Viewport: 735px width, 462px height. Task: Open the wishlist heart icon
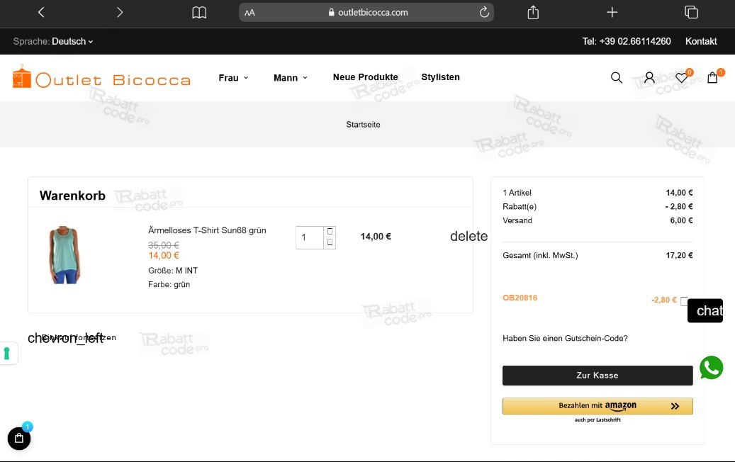[x=683, y=77]
